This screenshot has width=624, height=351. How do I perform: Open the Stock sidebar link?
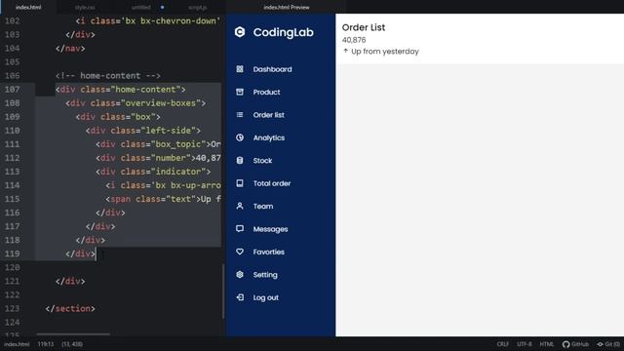pos(262,160)
